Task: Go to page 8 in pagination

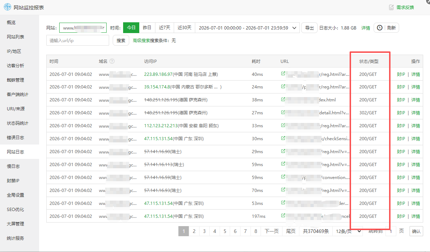Action: (256, 232)
